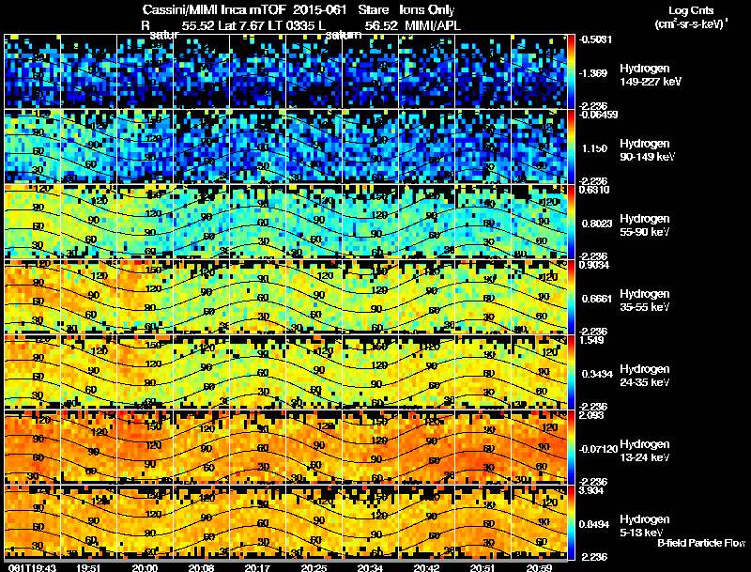
Task: Click the 149-227 keV image above the 20:17 label
Action: [257, 71]
